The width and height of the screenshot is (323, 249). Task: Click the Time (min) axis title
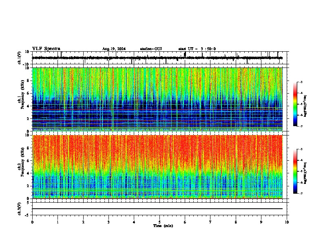point(163,226)
